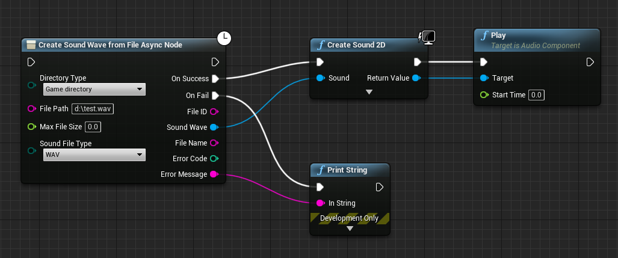Screen dimensions: 618x258
Task: Click the On Success execution output pin
Action: [x=215, y=79]
